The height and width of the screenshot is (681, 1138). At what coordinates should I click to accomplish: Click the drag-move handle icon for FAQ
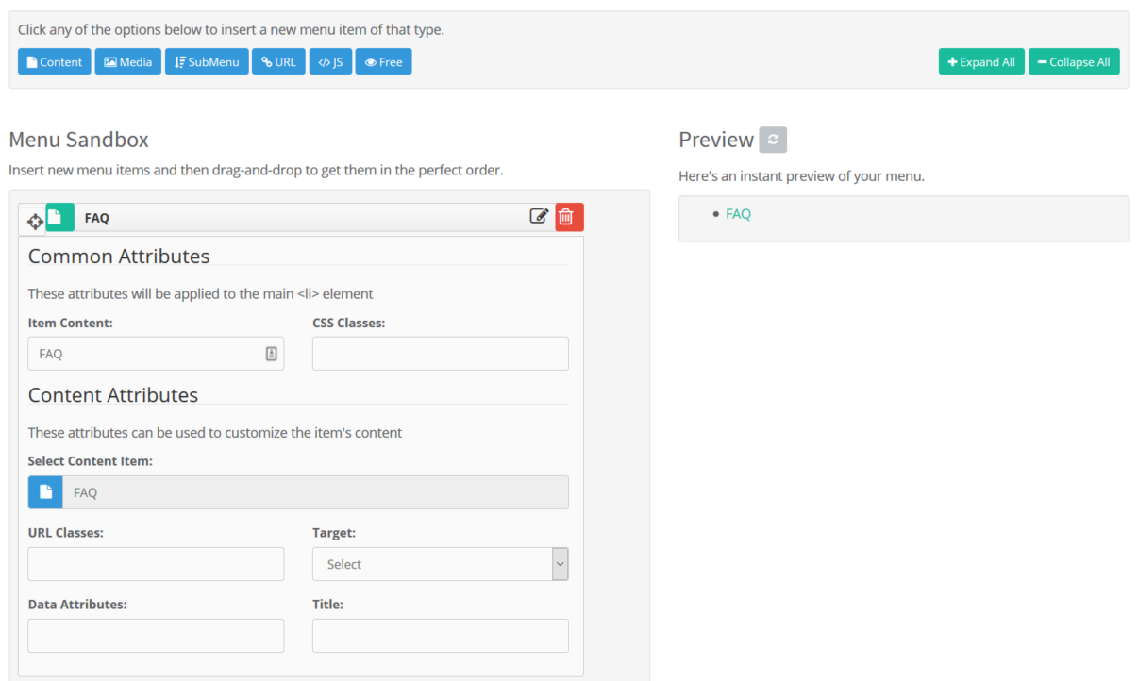tap(35, 222)
